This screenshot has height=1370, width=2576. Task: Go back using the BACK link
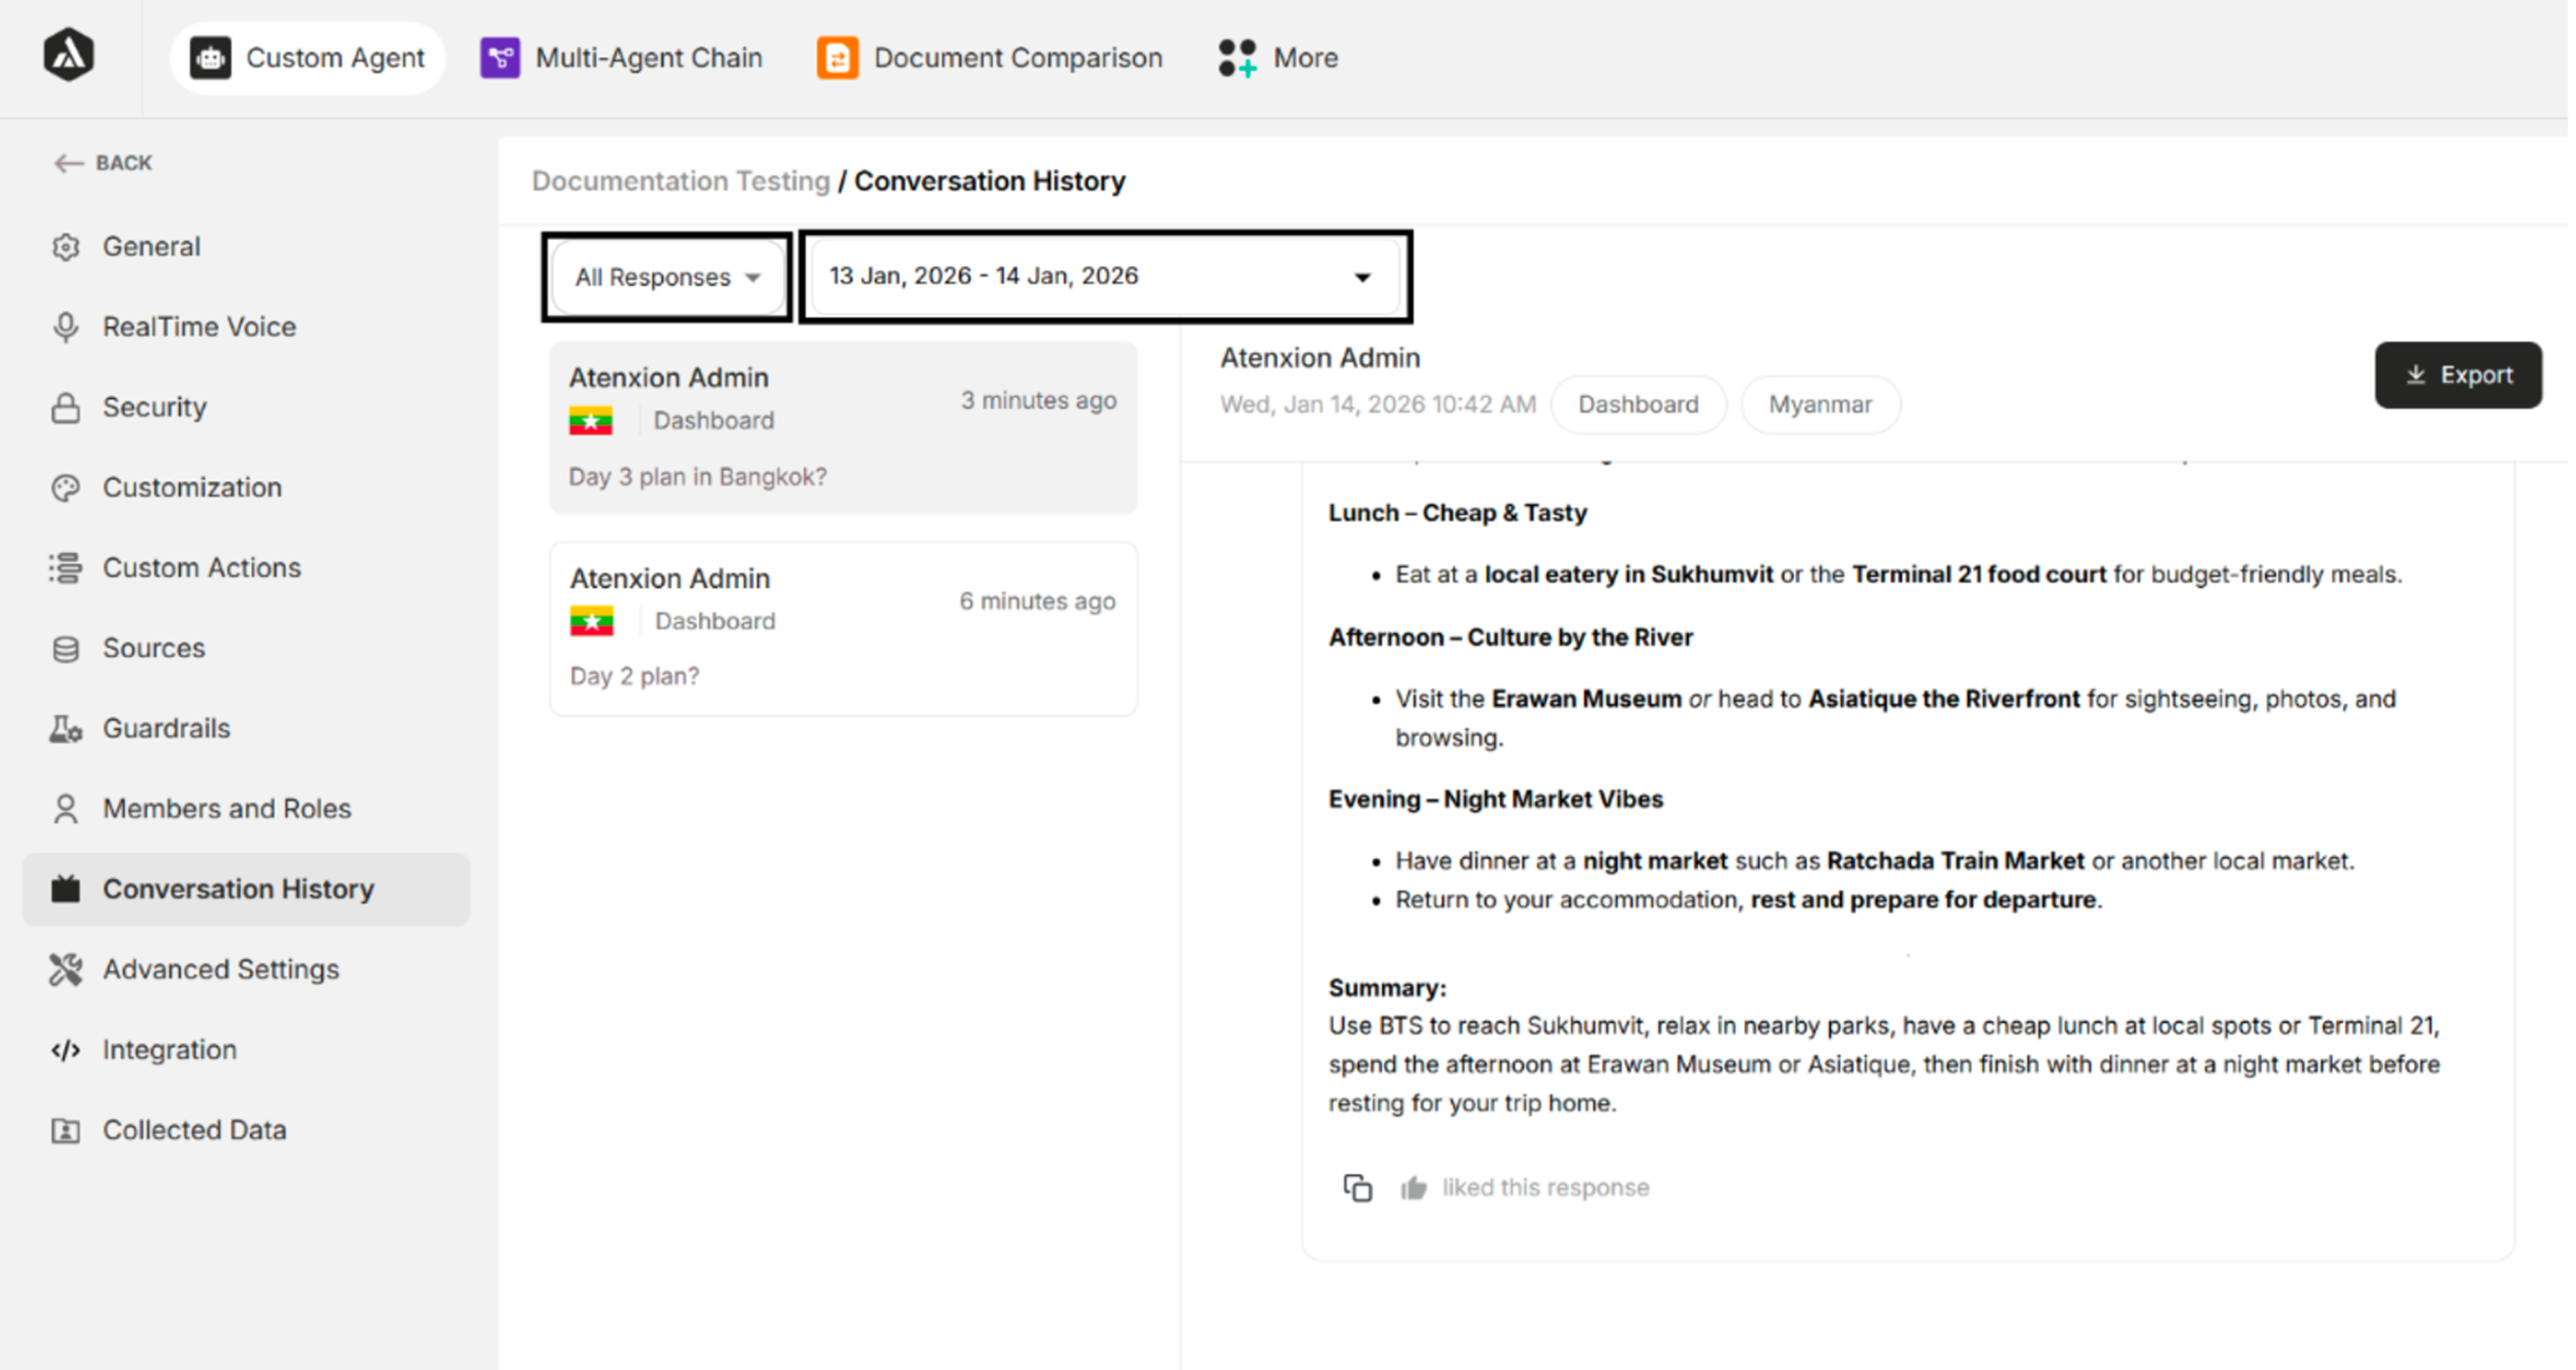coord(103,163)
